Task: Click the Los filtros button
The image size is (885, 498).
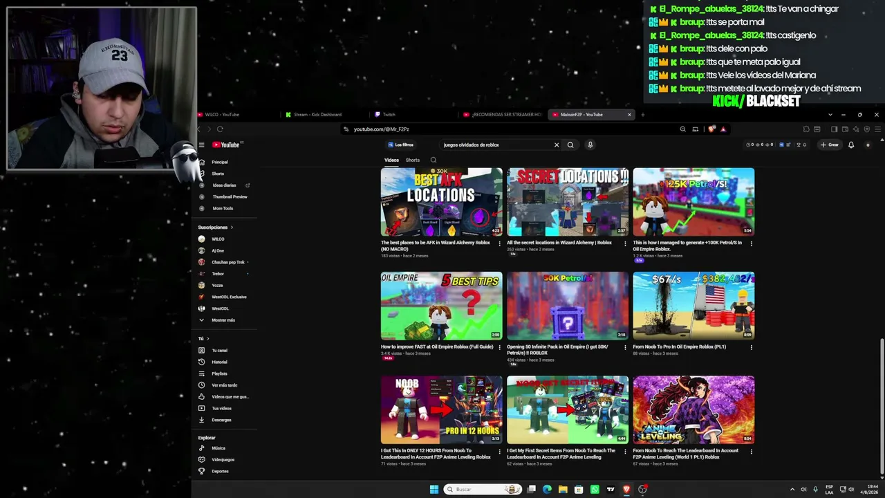Action: (400, 145)
